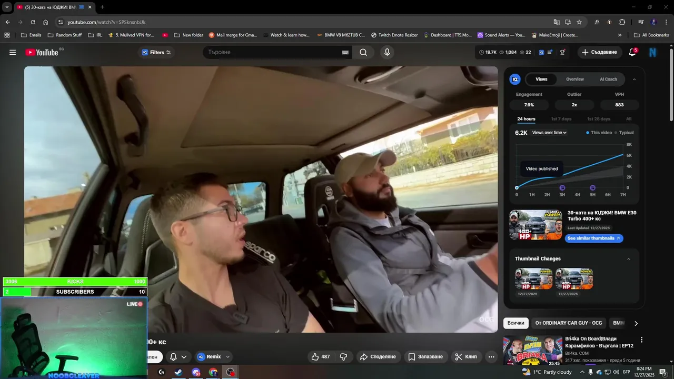Click See similar thumbnails button
Image resolution: width=674 pixels, height=379 pixels.
point(594,238)
